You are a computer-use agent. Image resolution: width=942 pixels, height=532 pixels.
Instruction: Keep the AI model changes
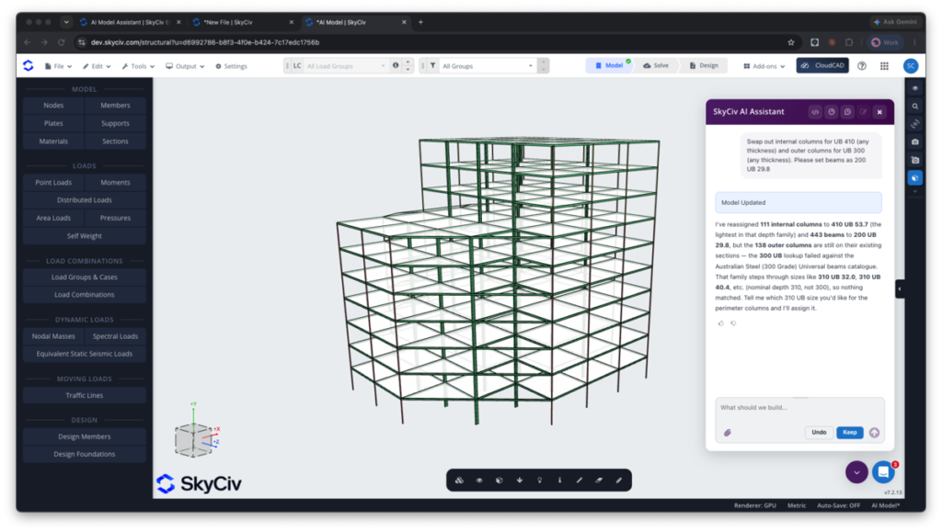point(849,433)
